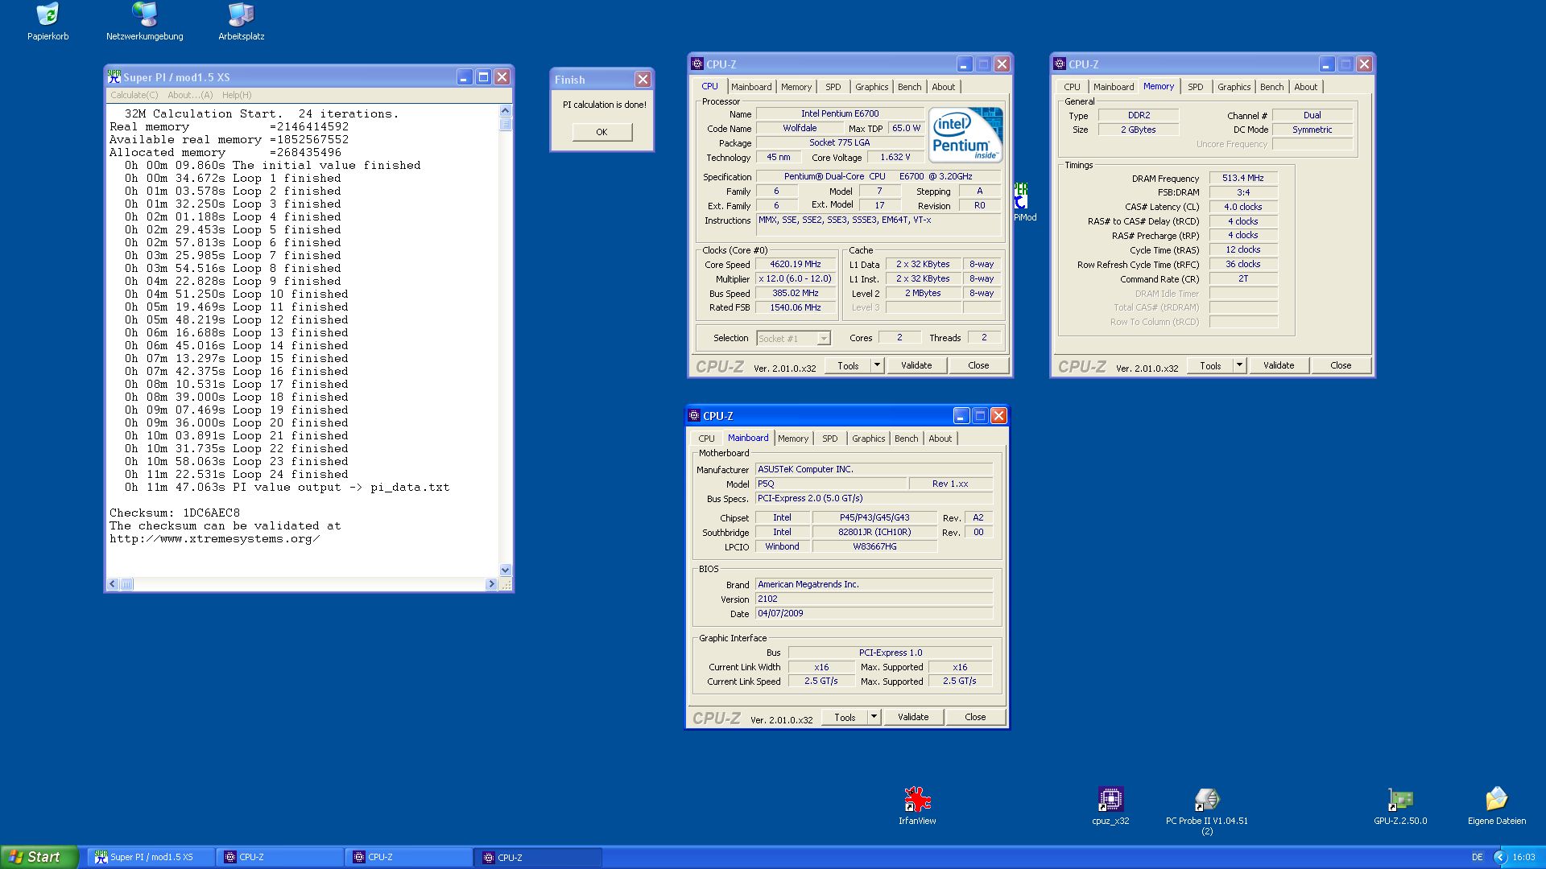Expand Tools dropdown arrow in CPU-Z CPU window
This screenshot has width=1546, height=869.
click(876, 365)
